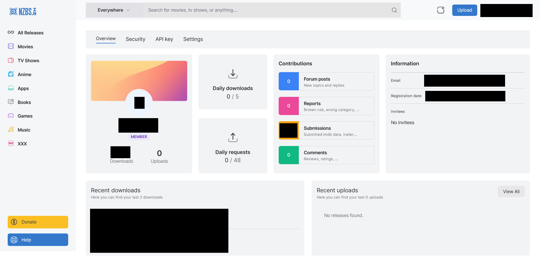Click the profile gradient banner image
The width and height of the screenshot is (540, 263).
(x=139, y=81)
